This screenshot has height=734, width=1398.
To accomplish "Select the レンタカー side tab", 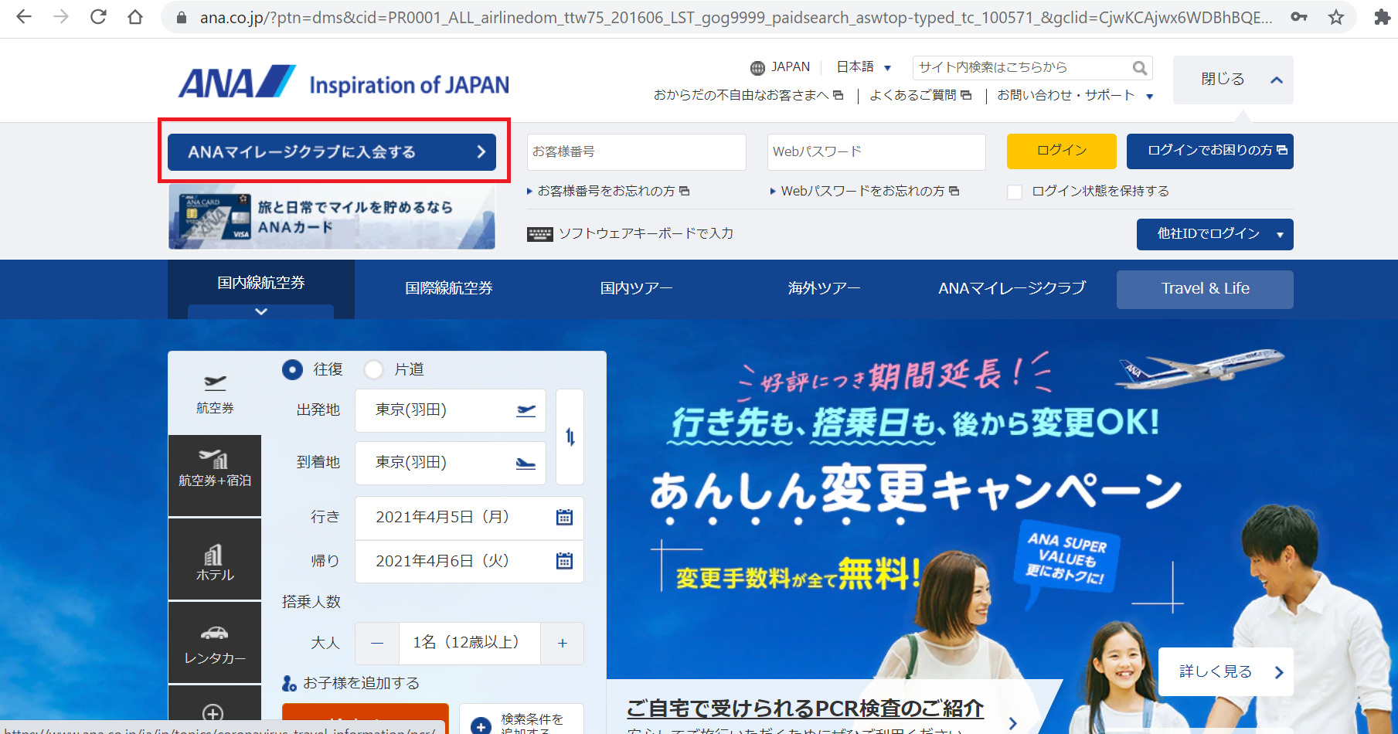I will [x=215, y=643].
